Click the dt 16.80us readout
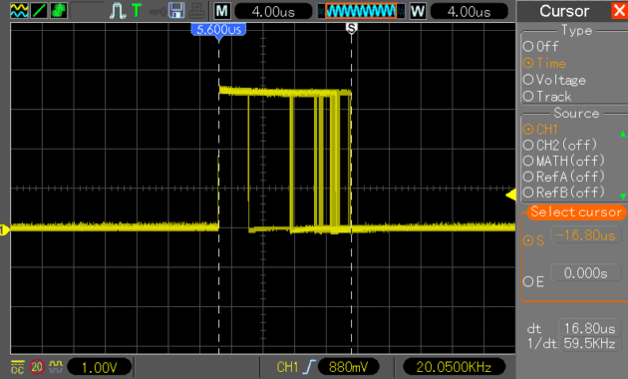This screenshot has height=379, width=628. point(589,328)
